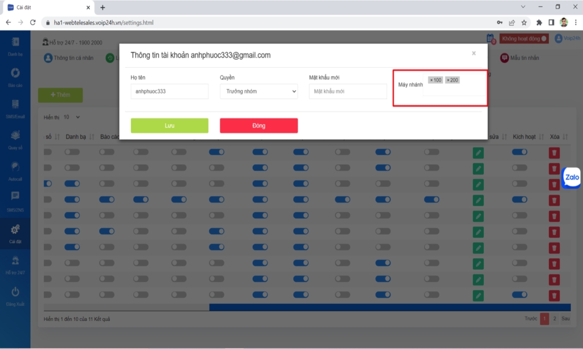Toggle Danh bạ switch in first row
The height and width of the screenshot is (349, 583).
[x=72, y=152]
